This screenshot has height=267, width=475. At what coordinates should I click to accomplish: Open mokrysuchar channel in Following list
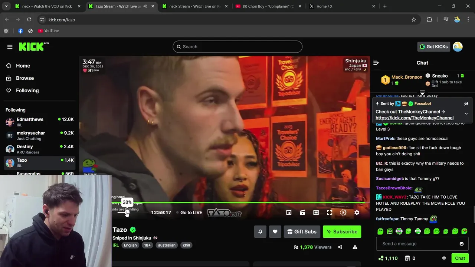40,136
